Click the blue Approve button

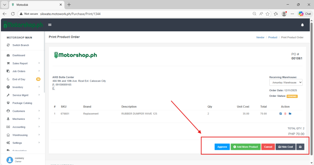point(222,147)
